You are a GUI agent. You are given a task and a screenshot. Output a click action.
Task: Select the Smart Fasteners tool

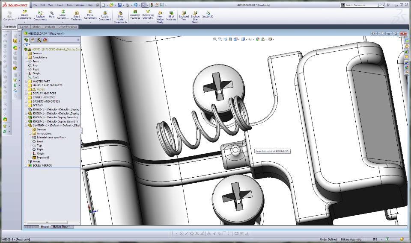76,15
